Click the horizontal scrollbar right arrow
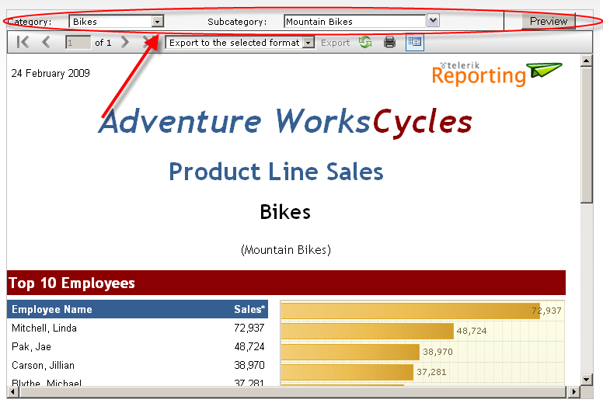 click(573, 392)
